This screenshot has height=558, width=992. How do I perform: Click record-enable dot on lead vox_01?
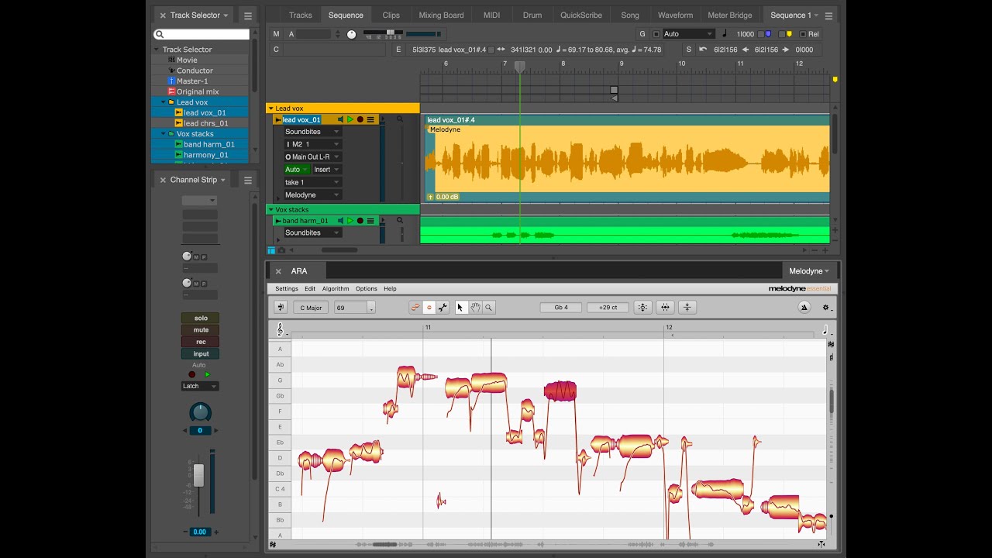click(x=360, y=119)
